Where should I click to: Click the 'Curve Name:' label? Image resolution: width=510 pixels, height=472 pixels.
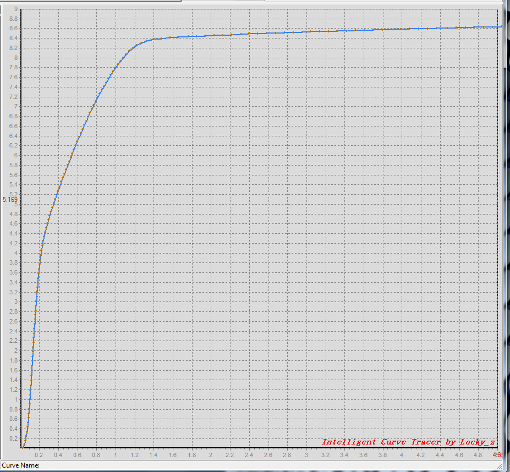[x=21, y=465]
